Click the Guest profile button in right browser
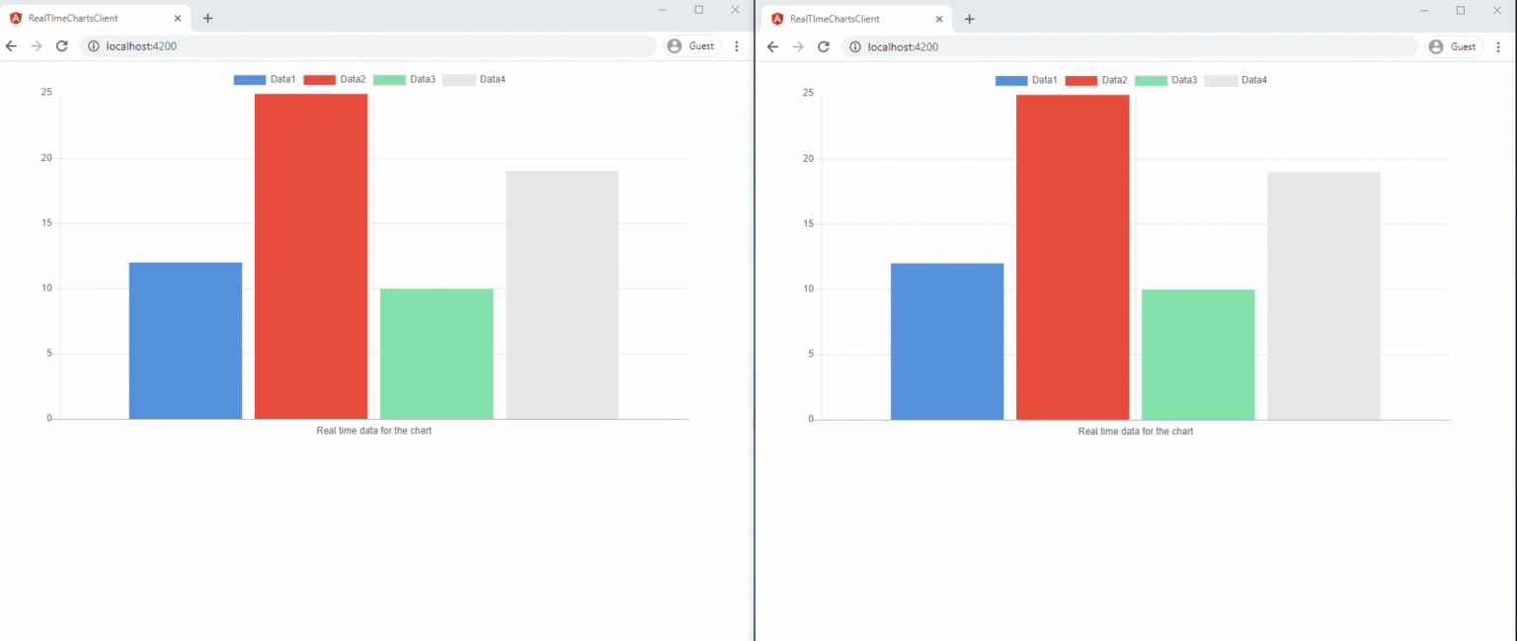1517x641 pixels. pyautogui.click(x=1454, y=46)
